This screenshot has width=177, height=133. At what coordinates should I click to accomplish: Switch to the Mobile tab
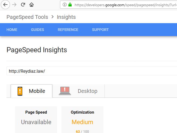coord(32,91)
